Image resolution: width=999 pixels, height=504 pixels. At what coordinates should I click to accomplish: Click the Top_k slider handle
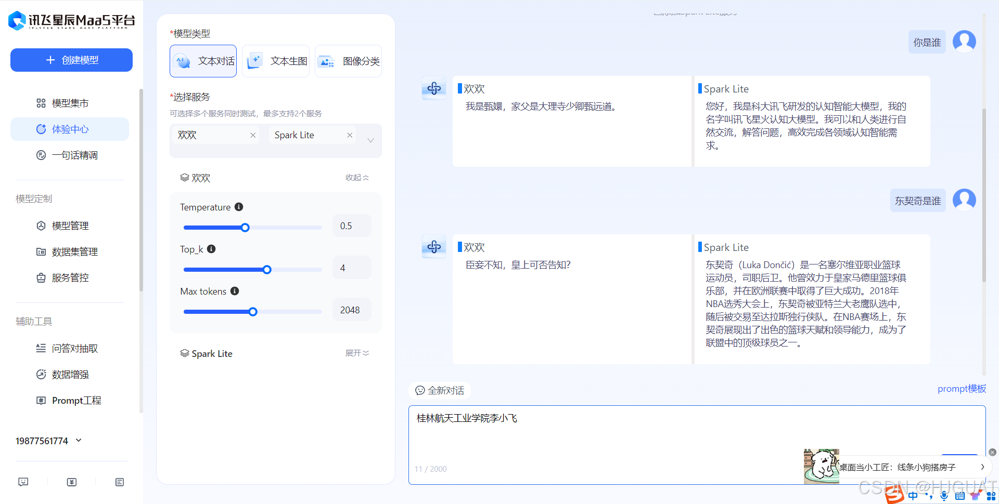[x=267, y=270]
